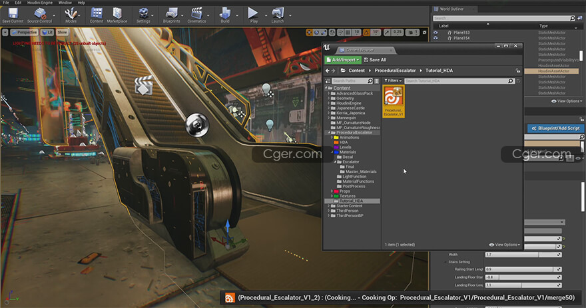Image resolution: width=586 pixels, height=308 pixels.
Task: Select the translate gizmo mode in viewport
Action: pyautogui.click(x=309, y=33)
